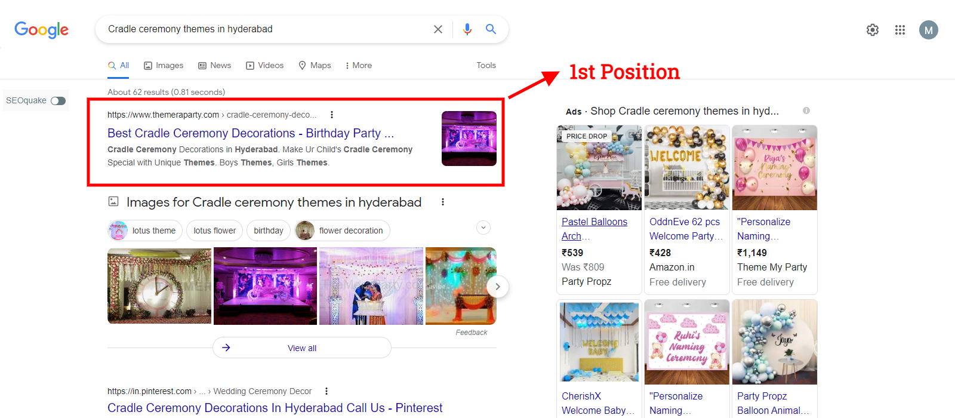Open Best Cradle Ceremony Decorations result link

pos(251,133)
